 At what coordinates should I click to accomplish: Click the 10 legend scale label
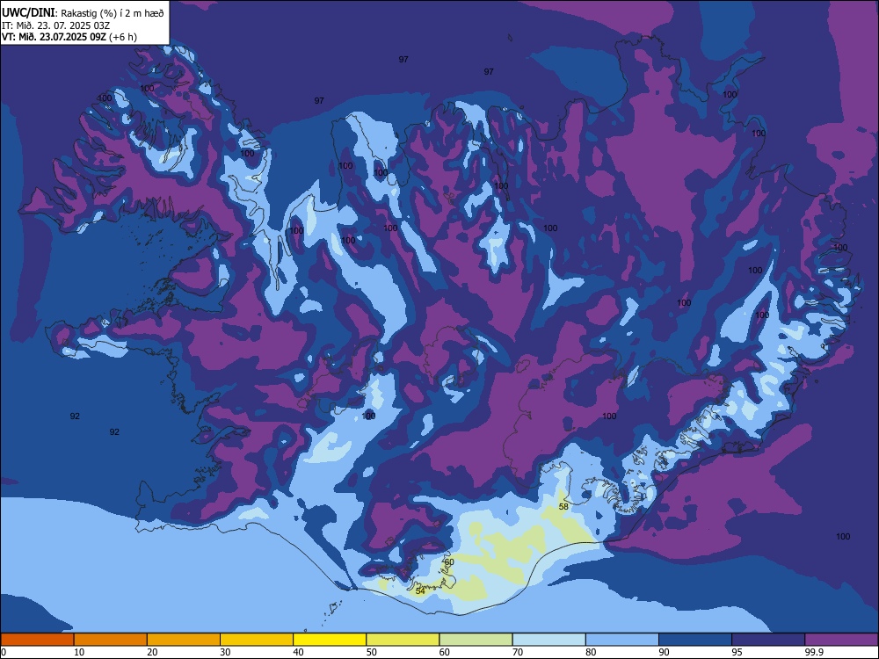pos(79,652)
